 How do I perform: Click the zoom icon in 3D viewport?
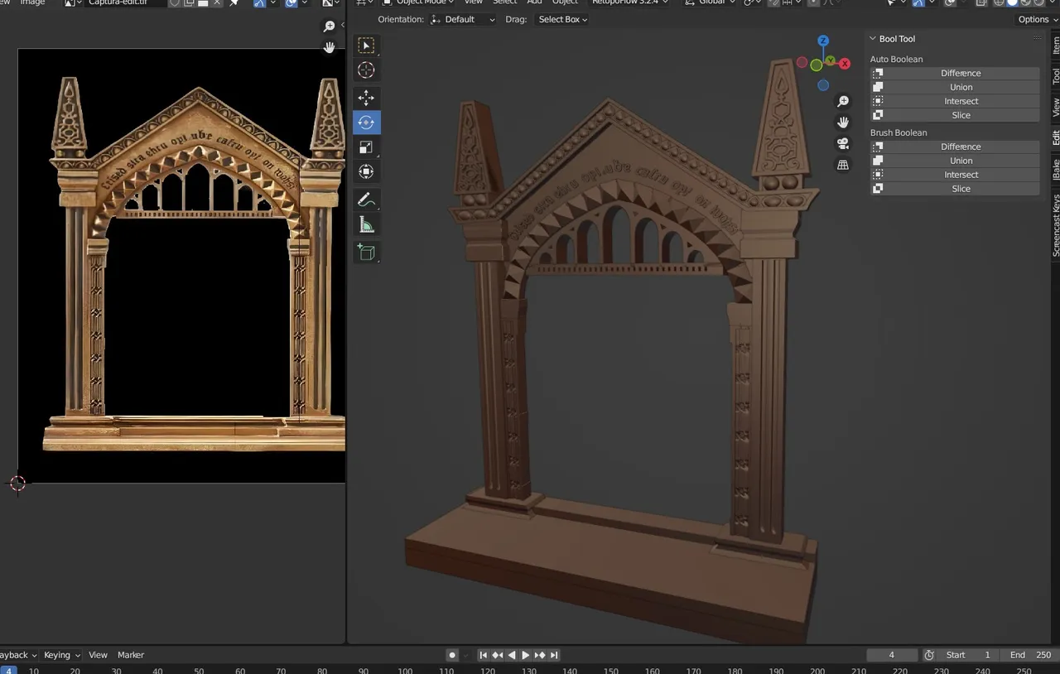pos(843,101)
